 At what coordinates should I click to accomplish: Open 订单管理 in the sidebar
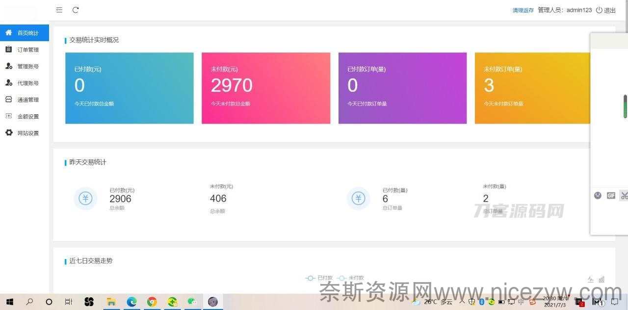[x=25, y=50]
